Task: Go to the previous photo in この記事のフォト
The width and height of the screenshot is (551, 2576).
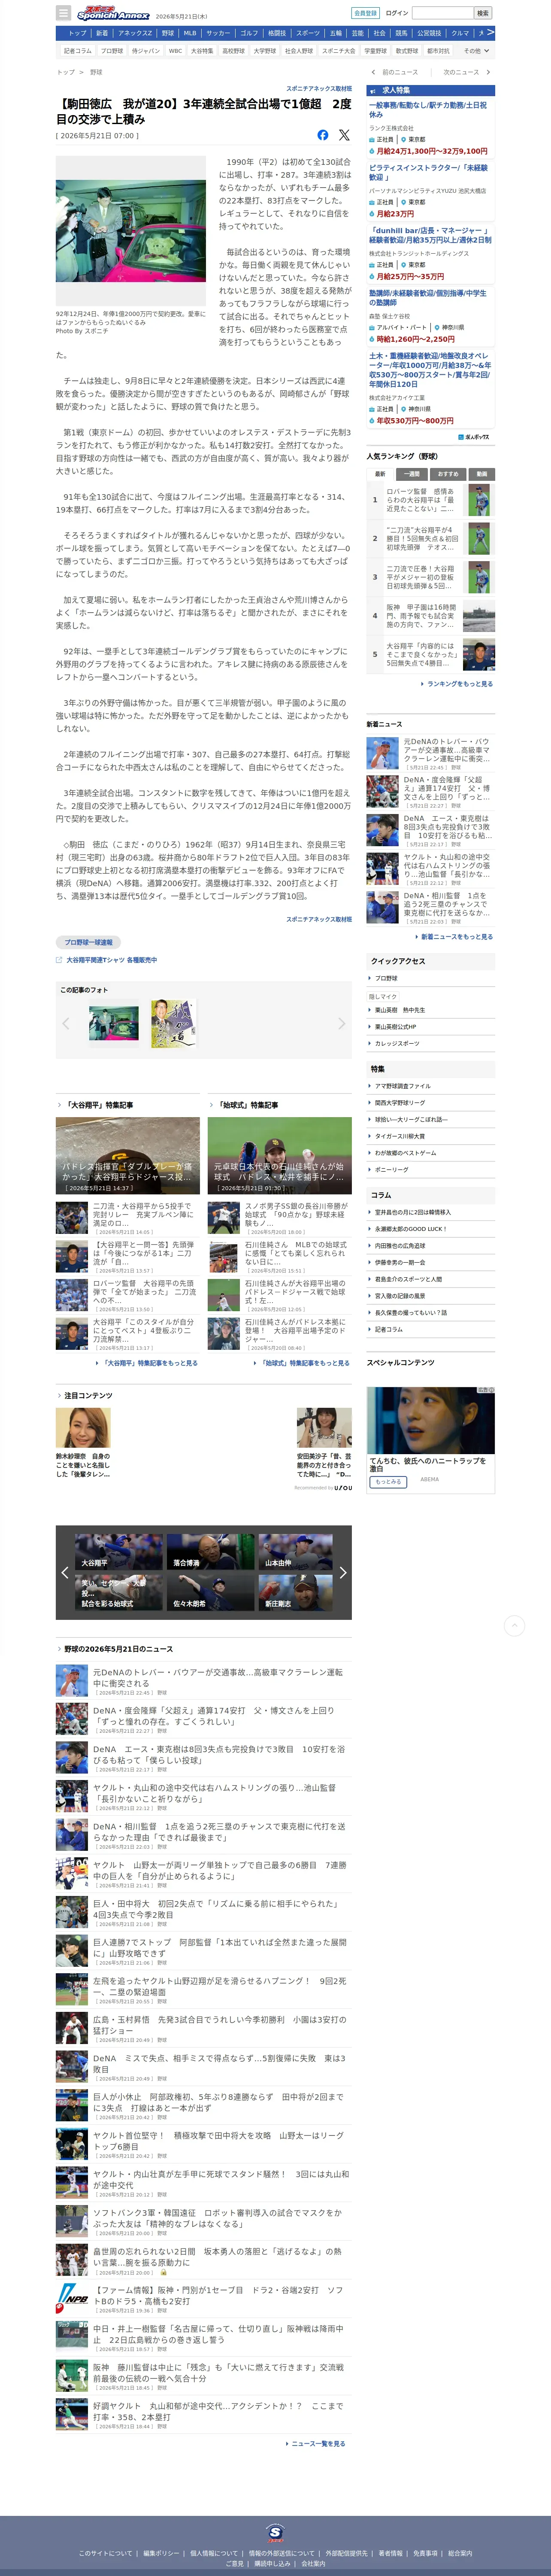Action: (66, 1023)
